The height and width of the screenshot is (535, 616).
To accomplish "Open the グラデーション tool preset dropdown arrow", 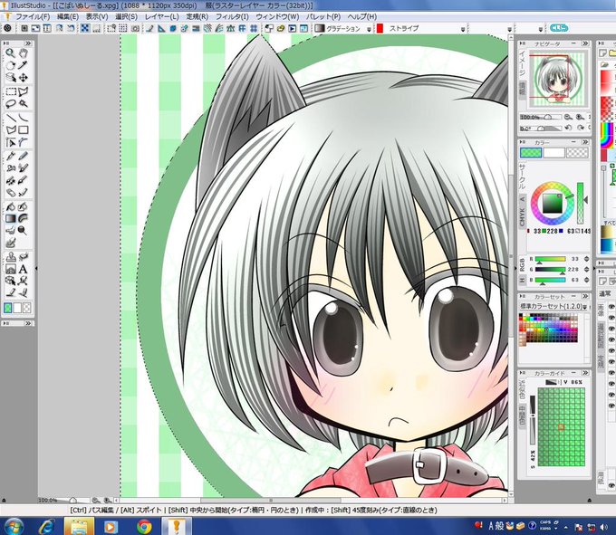I will [369, 29].
